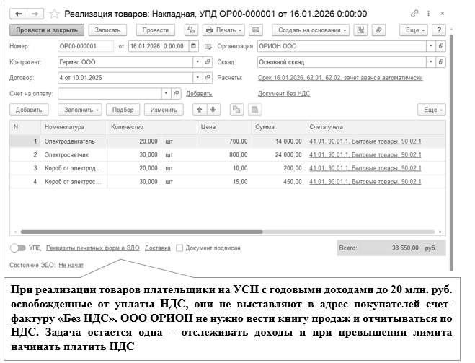475x363 pixels.
Task: Open the top Еще menu
Action: (414, 30)
